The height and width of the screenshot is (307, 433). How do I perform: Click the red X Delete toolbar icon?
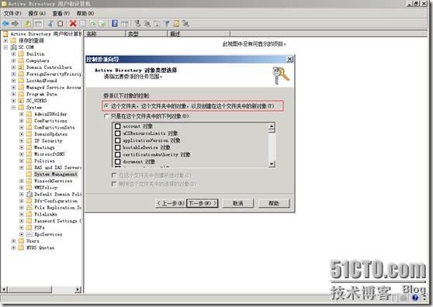(73, 24)
